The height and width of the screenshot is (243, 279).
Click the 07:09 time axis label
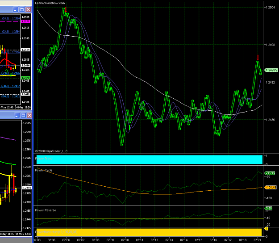pyautogui.click(x=110, y=240)
